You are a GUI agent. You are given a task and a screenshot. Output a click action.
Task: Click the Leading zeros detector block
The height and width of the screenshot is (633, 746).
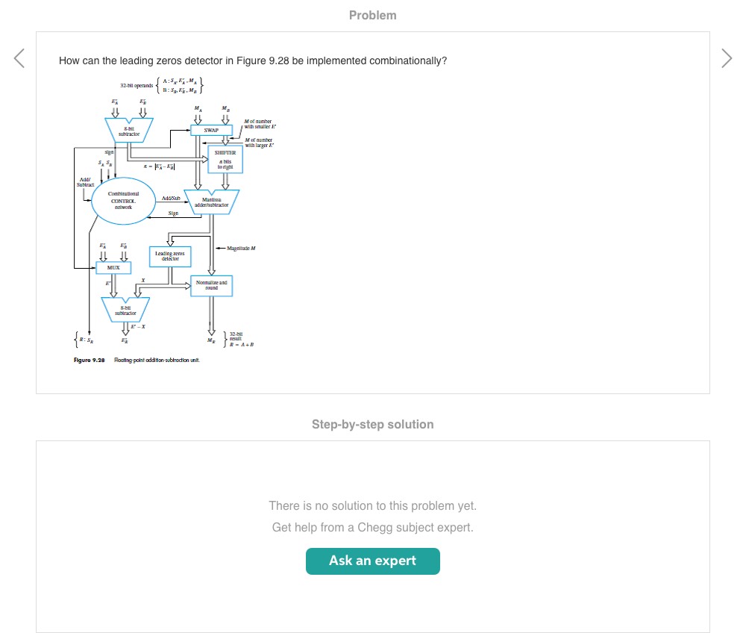click(169, 256)
